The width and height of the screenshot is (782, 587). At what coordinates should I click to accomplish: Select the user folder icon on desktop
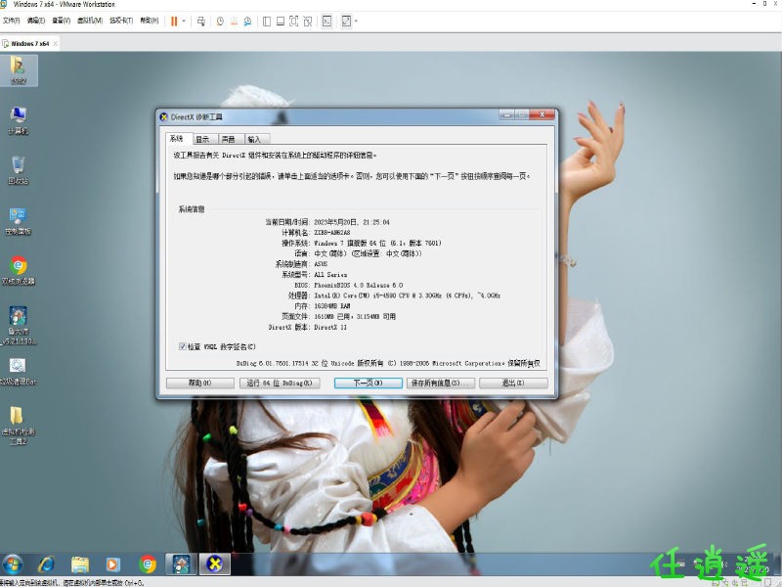click(19, 70)
